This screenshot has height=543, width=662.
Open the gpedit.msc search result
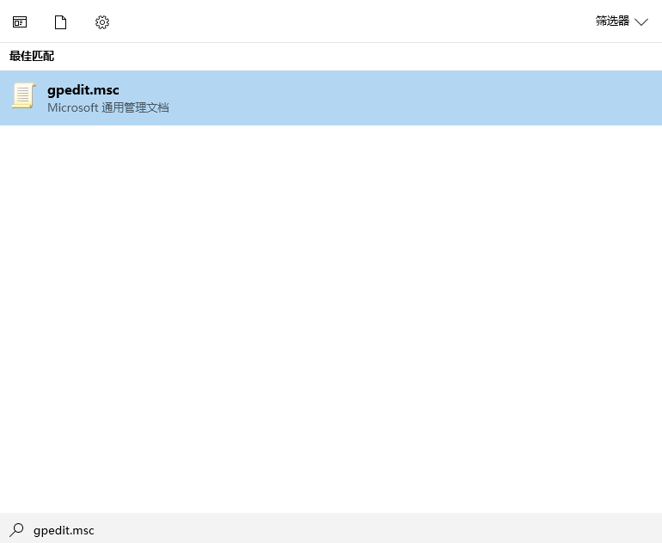[x=331, y=98]
